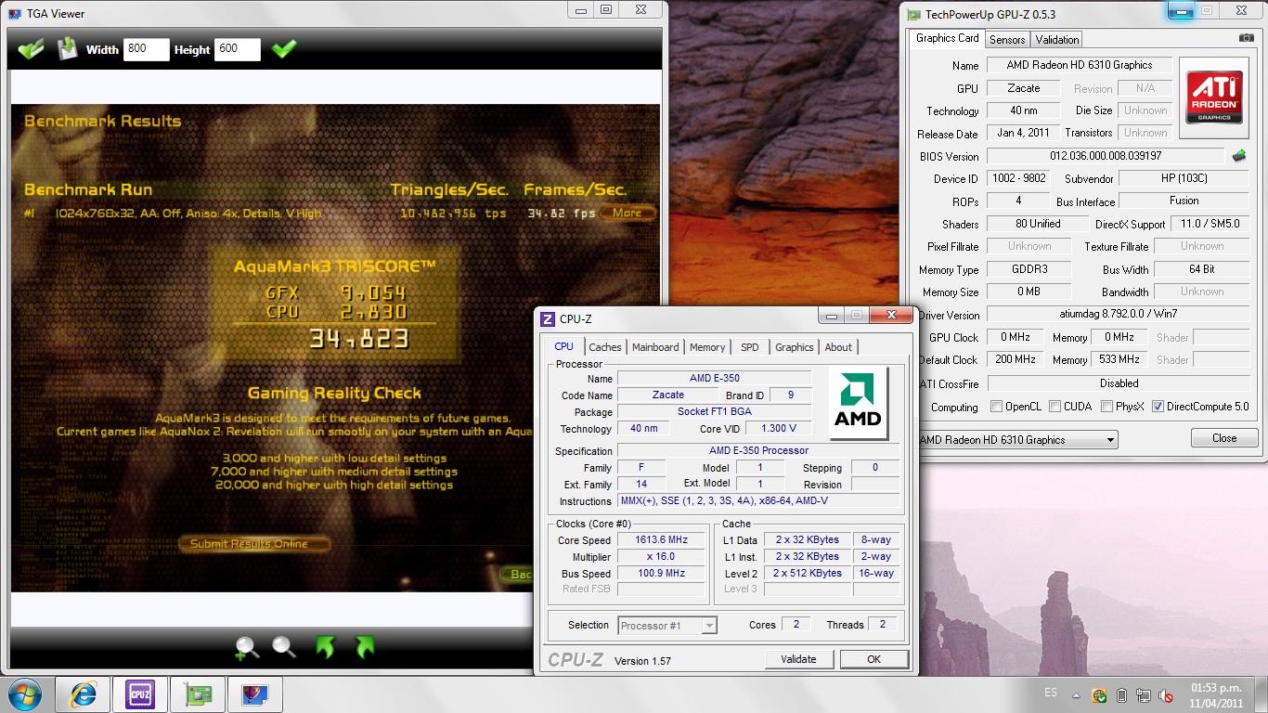Rotate image left with green arrow

coord(325,647)
